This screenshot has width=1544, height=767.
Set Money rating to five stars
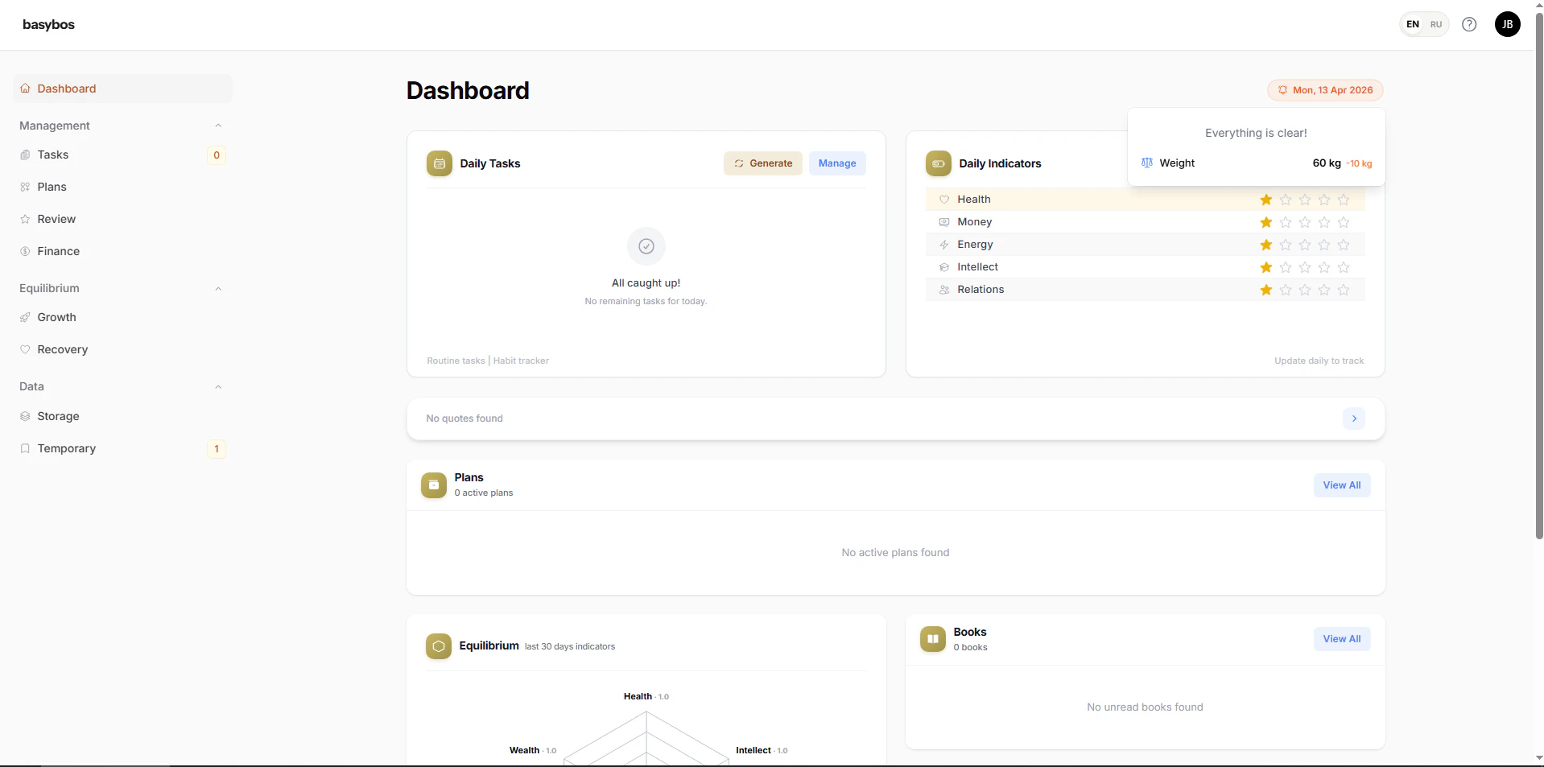tap(1344, 222)
